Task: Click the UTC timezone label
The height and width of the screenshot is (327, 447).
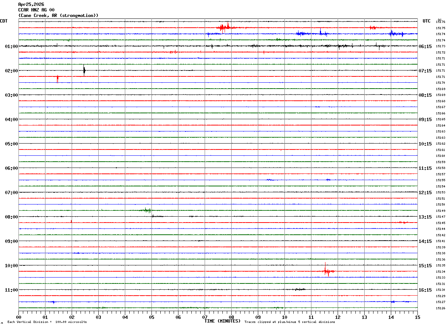Action: 427,21
